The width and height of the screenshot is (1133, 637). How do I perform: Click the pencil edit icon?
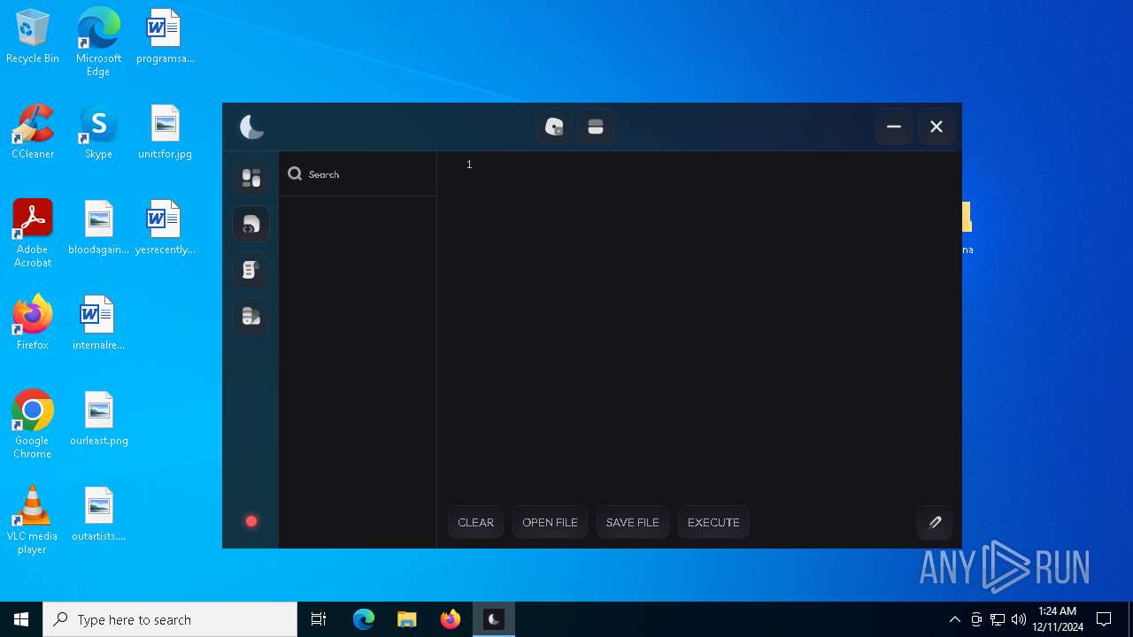[935, 522]
